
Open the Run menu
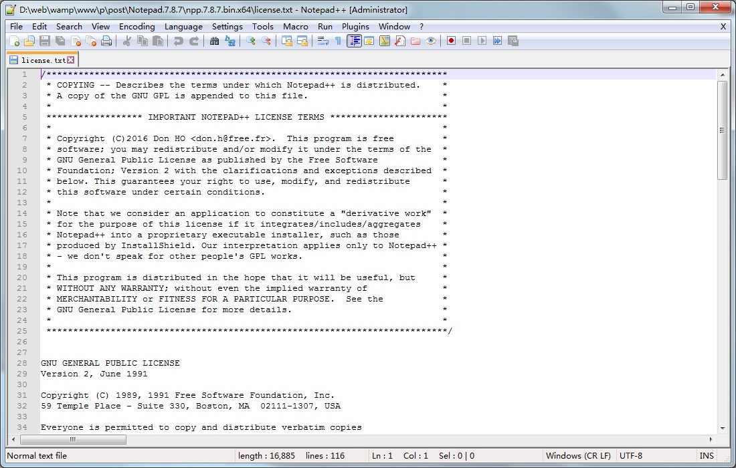coord(325,27)
